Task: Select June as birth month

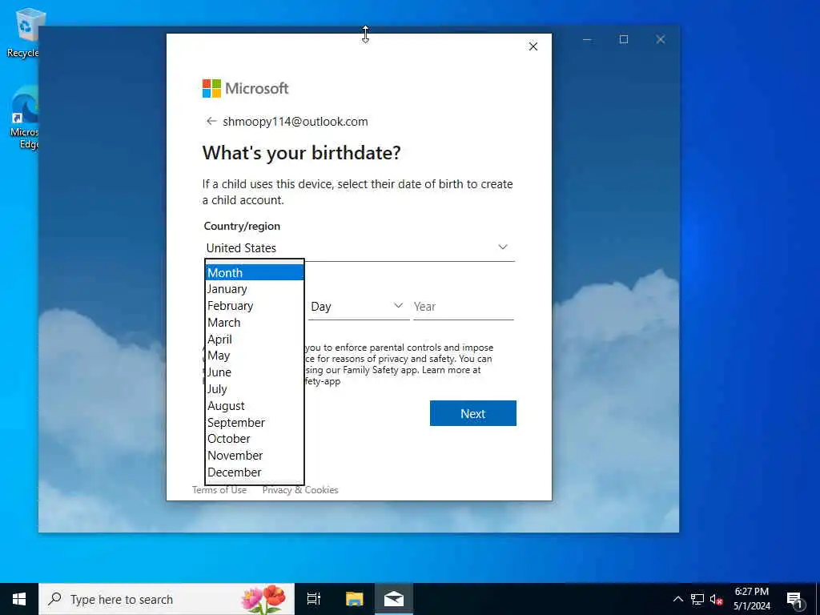Action: coord(254,372)
